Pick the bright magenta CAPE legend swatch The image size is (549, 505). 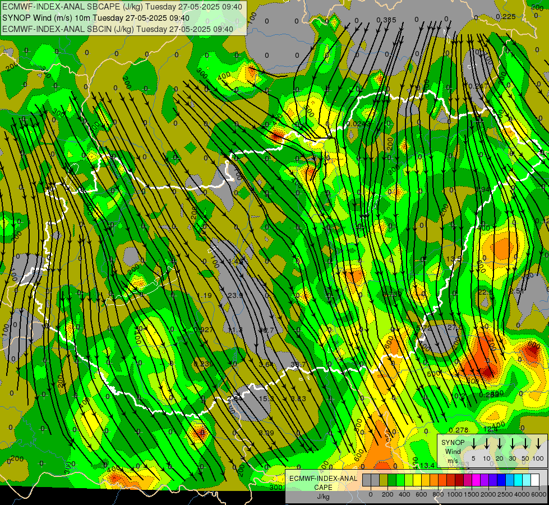pyautogui.click(x=477, y=480)
